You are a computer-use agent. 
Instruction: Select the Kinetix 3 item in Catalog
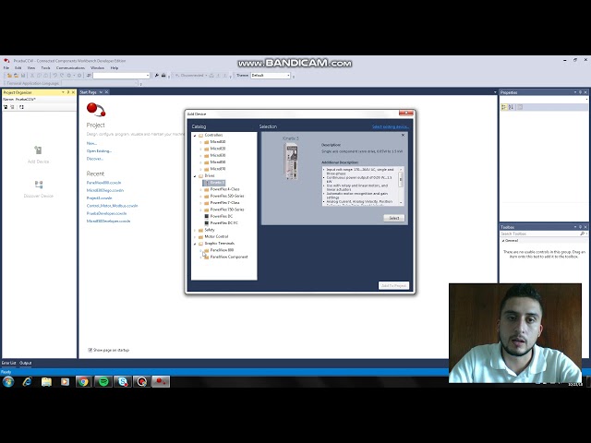pyautogui.click(x=213, y=183)
